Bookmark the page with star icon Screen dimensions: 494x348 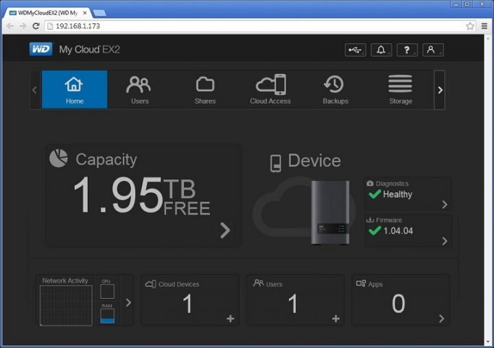[470, 26]
